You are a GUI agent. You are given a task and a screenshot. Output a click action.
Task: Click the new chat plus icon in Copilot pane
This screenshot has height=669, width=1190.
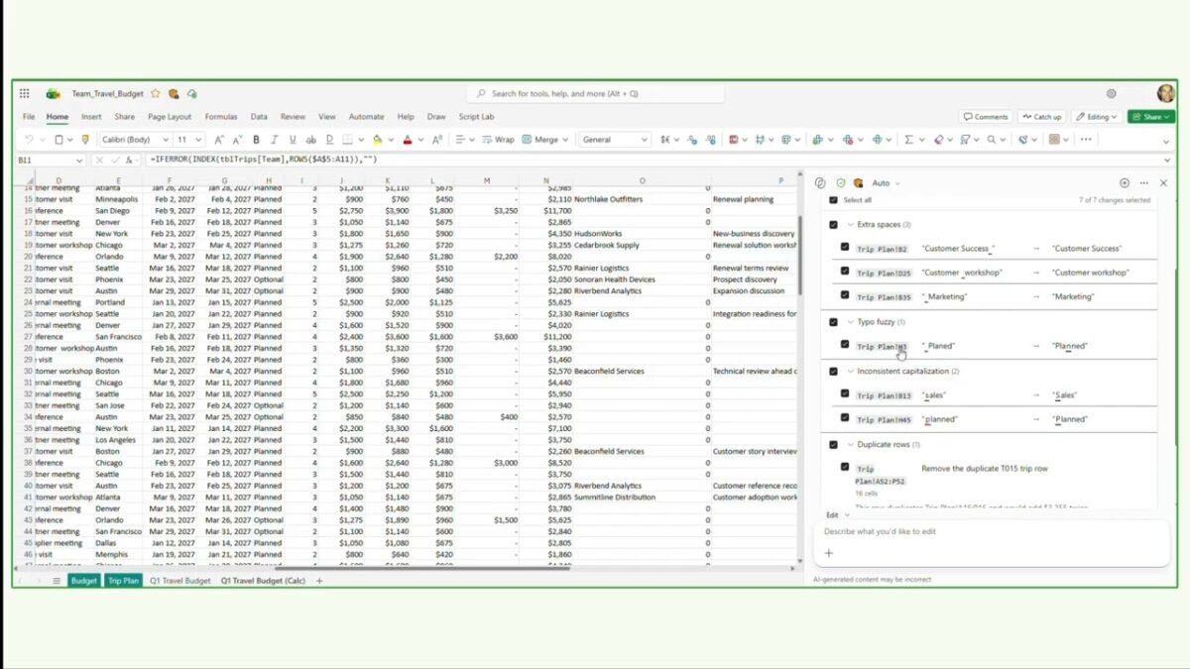click(1125, 183)
